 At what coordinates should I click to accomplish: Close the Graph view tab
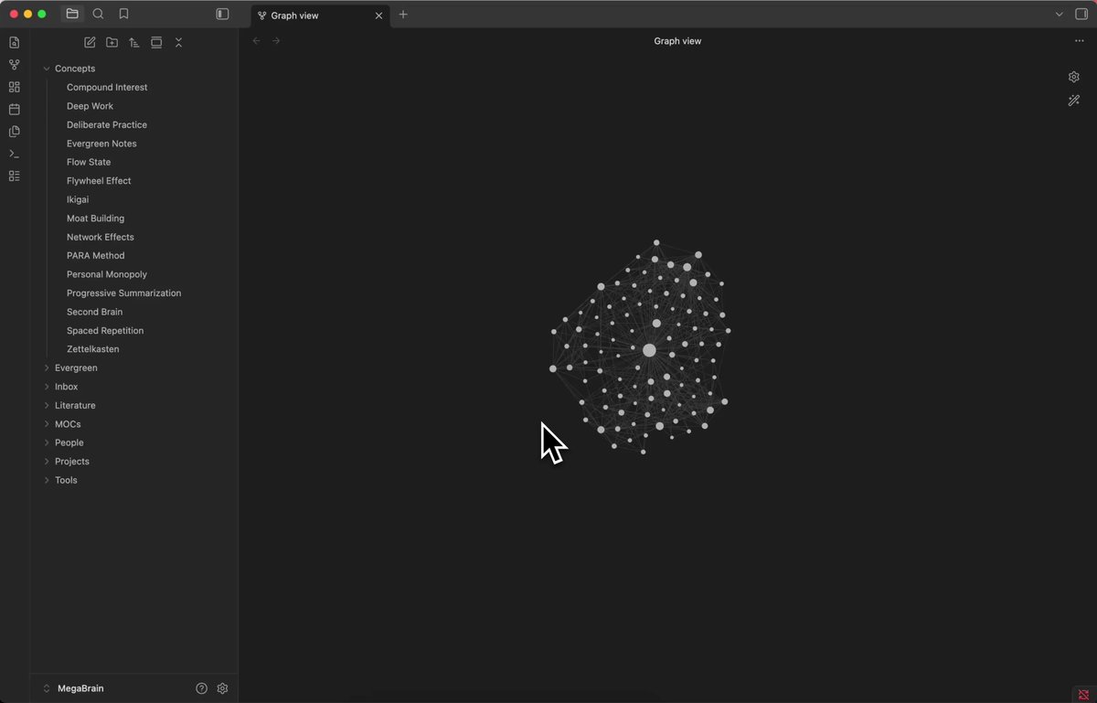pyautogui.click(x=378, y=15)
